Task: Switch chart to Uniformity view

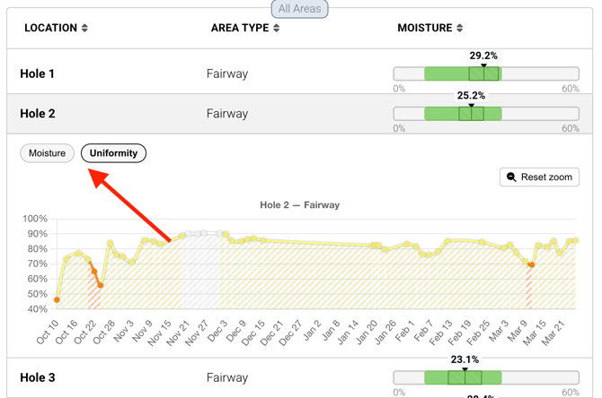Action: click(x=113, y=153)
